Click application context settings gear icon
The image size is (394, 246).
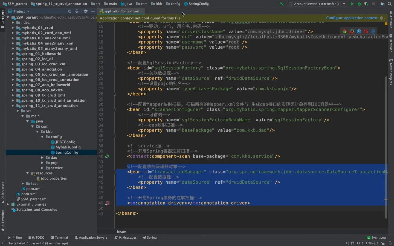click(382, 18)
